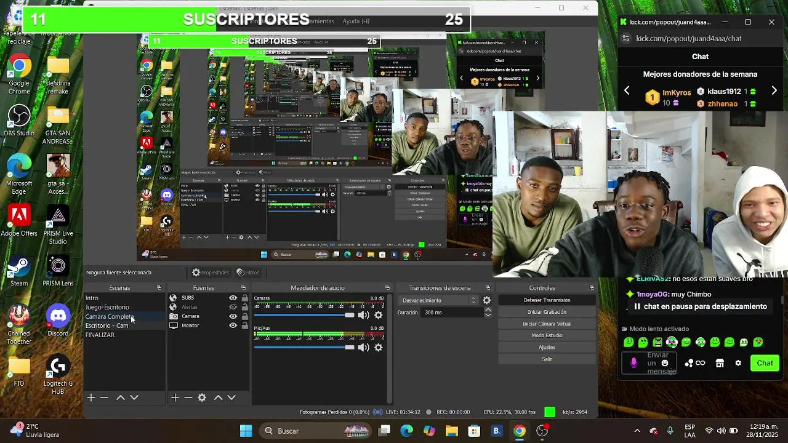Hide the Monitor source
This screenshot has height=443, width=788.
click(233, 325)
